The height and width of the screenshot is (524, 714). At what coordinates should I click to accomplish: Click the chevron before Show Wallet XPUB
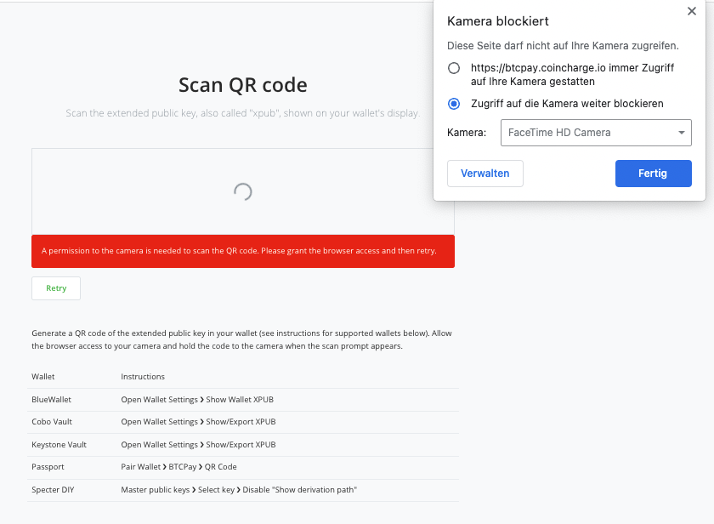pos(201,400)
